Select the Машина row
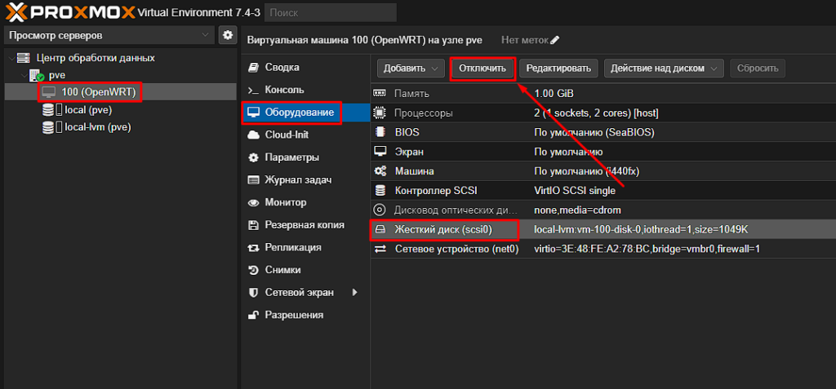The image size is (836, 389). [603, 171]
